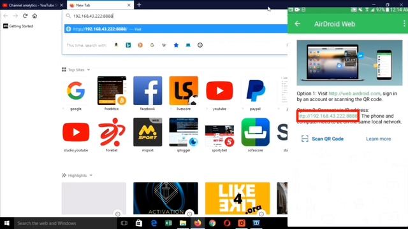Search bookmarks using star icon

click(176, 45)
